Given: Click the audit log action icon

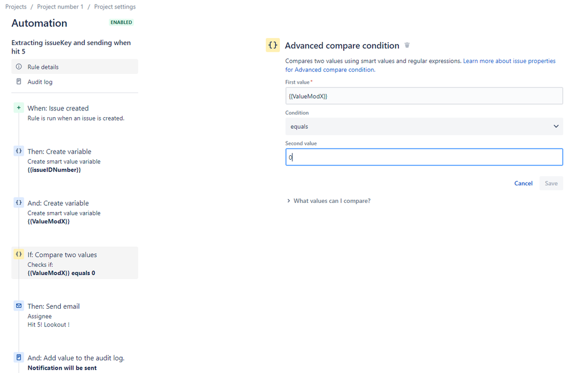Looking at the screenshot, I should pyautogui.click(x=19, y=358).
